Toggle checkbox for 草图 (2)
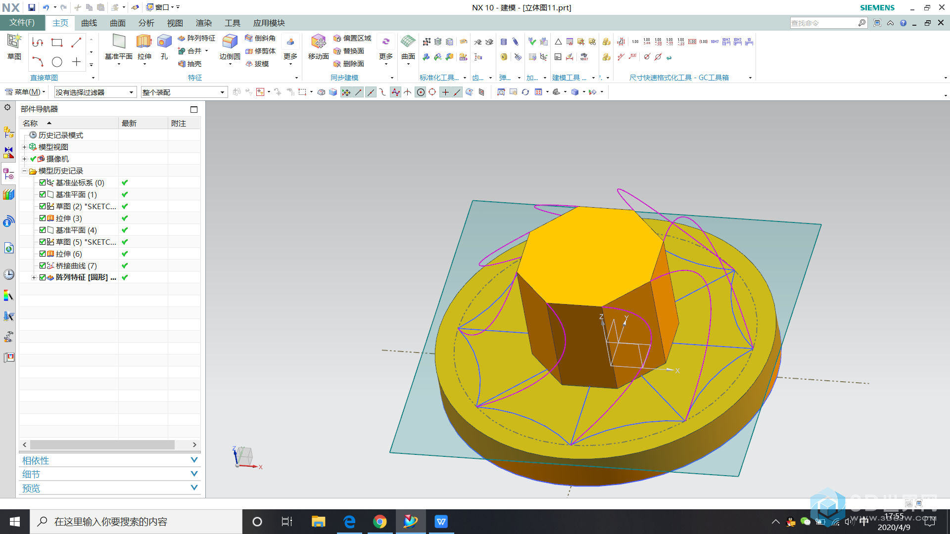Screen dimensions: 950x534 (x=43, y=206)
